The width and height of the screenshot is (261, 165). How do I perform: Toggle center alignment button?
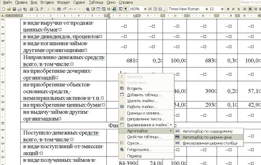coord(250,9)
